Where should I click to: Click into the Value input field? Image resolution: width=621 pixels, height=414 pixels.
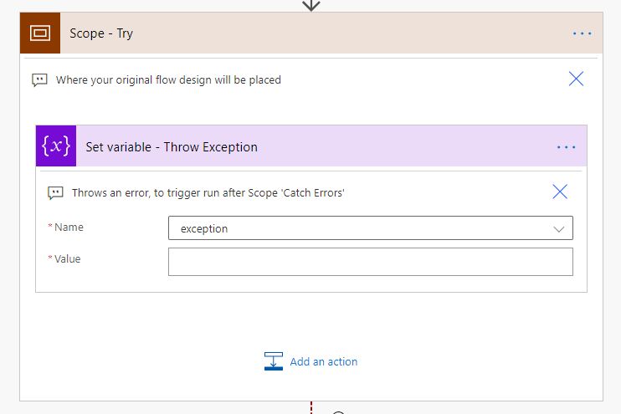click(x=370, y=262)
